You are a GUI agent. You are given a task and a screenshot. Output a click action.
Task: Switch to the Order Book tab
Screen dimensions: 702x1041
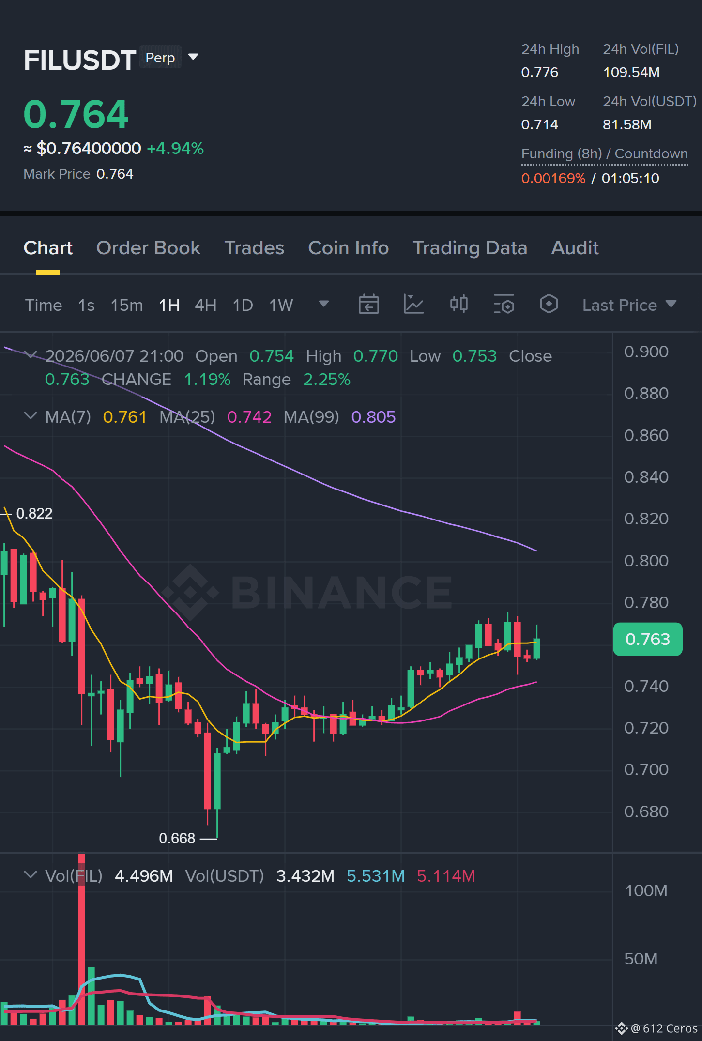pos(148,248)
